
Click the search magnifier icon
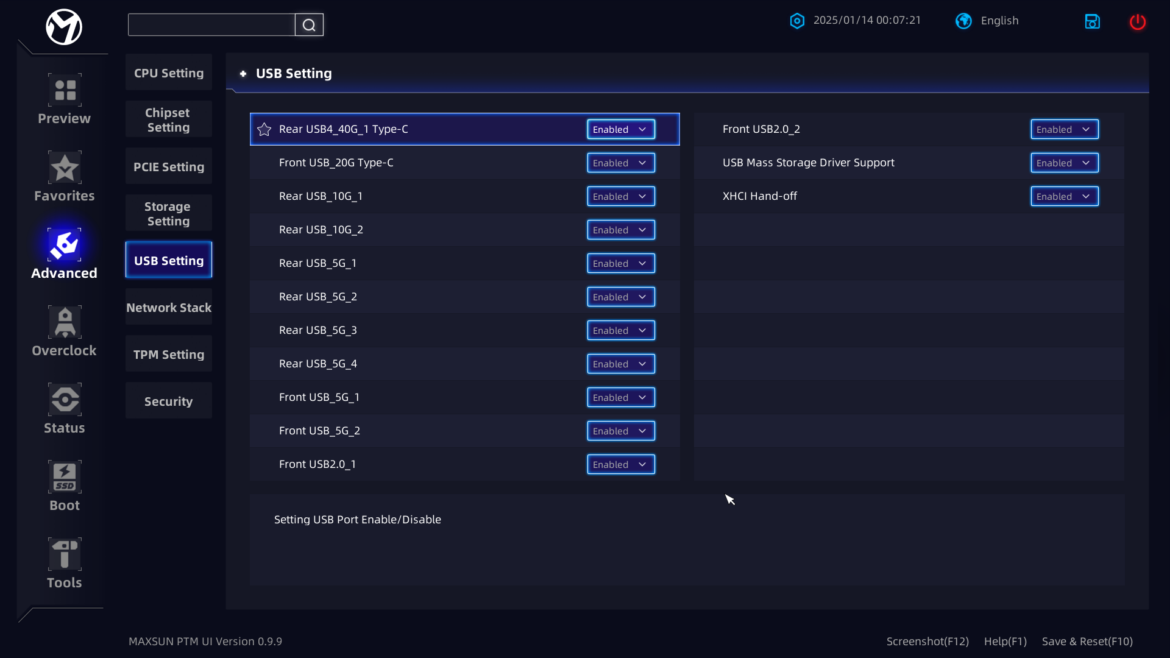click(309, 25)
